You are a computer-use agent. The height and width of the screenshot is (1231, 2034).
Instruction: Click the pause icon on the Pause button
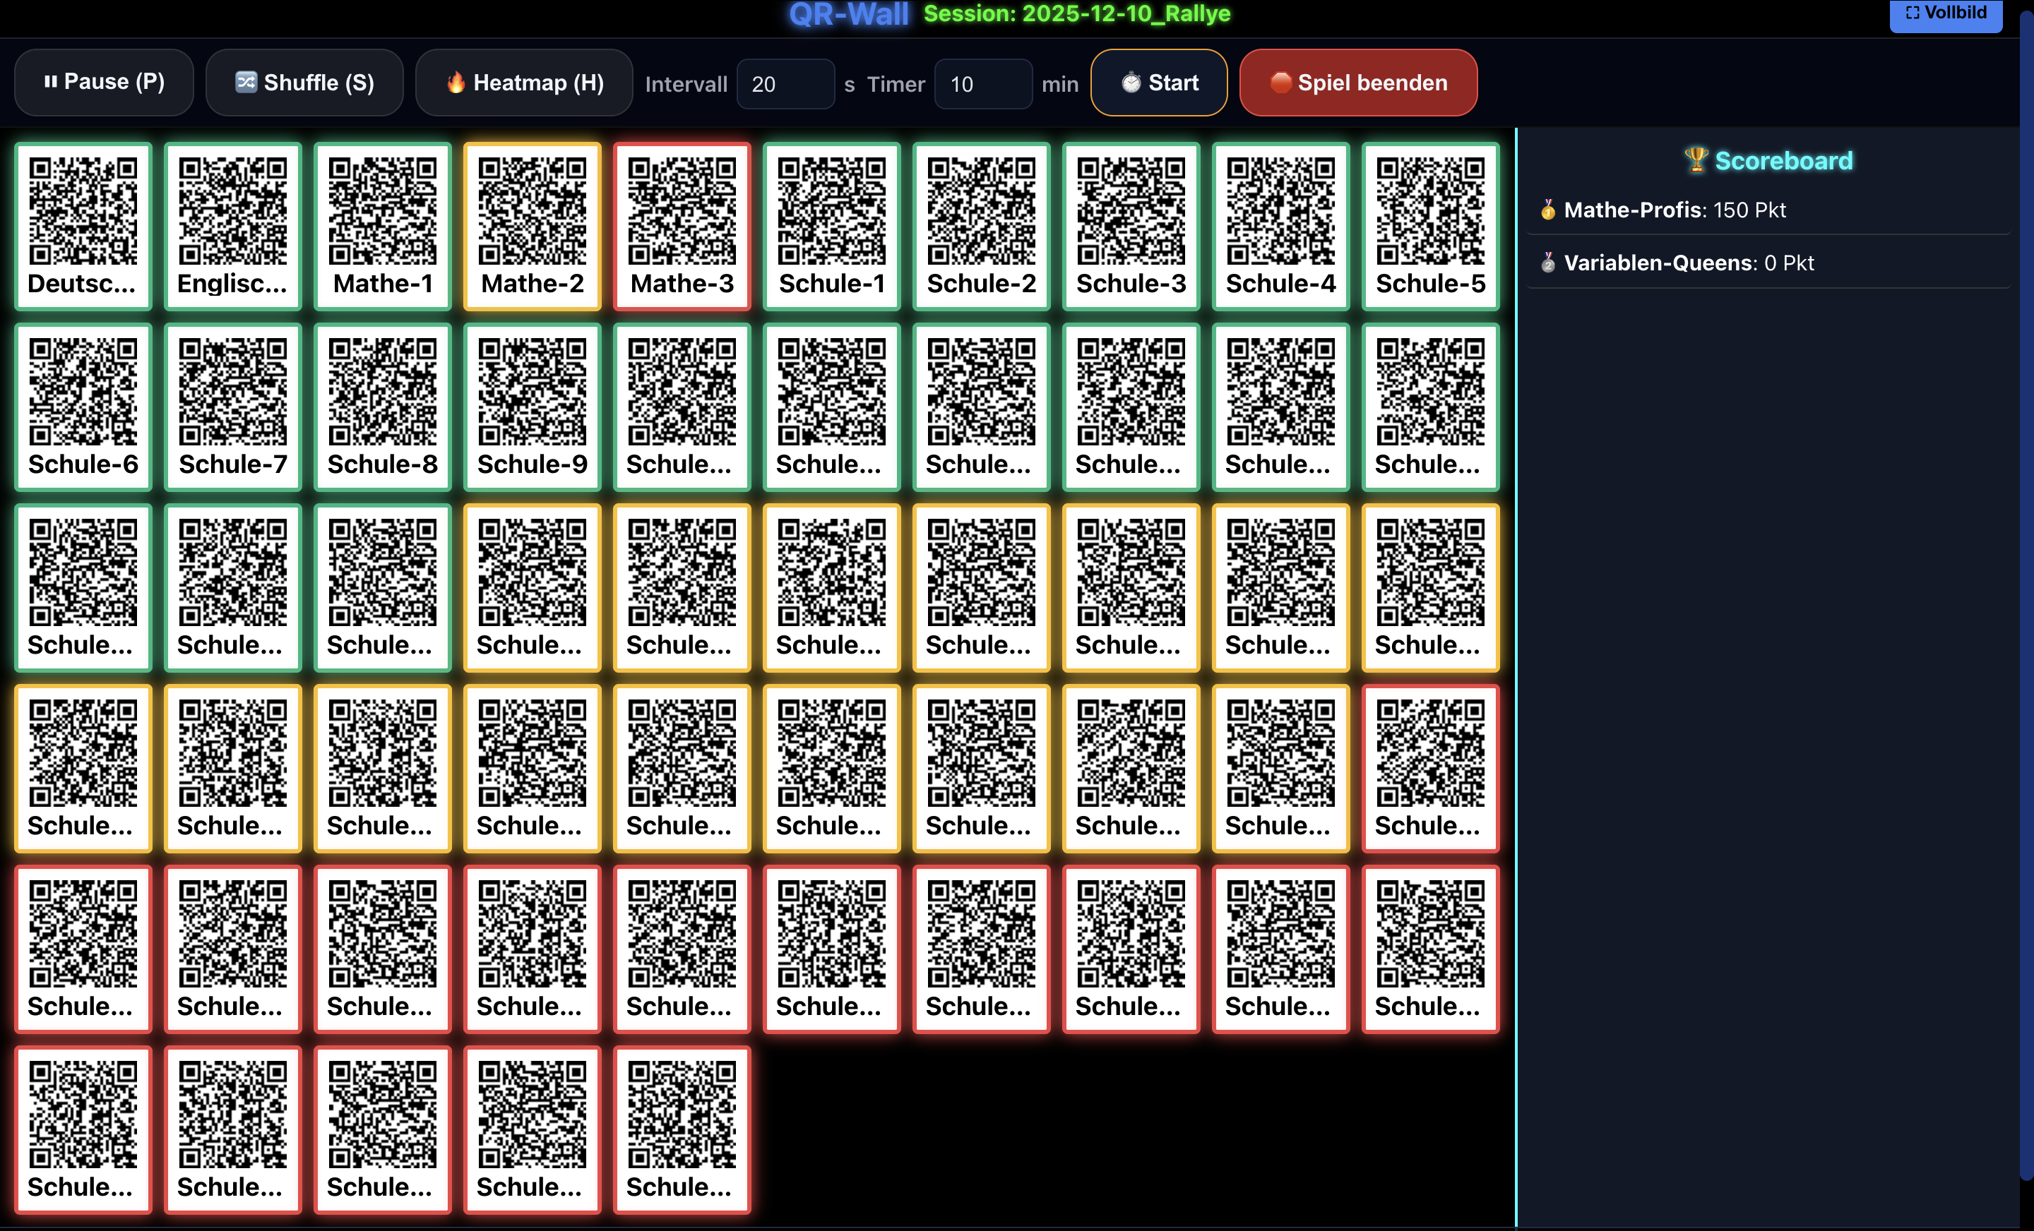click(x=50, y=82)
